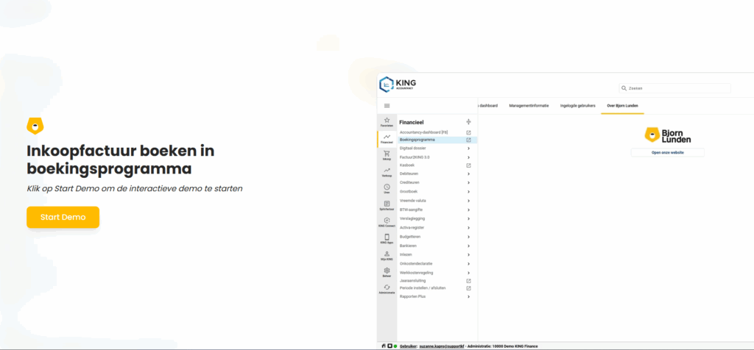Click the Bjorn Lunden logo above the heading
This screenshot has width=754, height=350.
35,125
